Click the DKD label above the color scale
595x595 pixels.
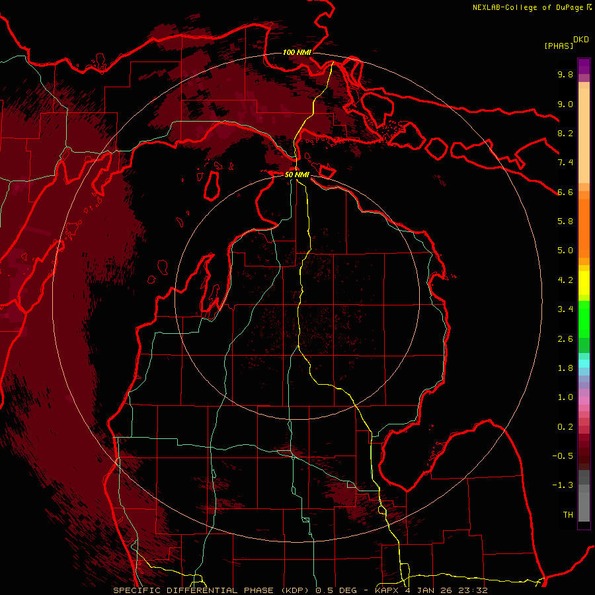click(580, 40)
